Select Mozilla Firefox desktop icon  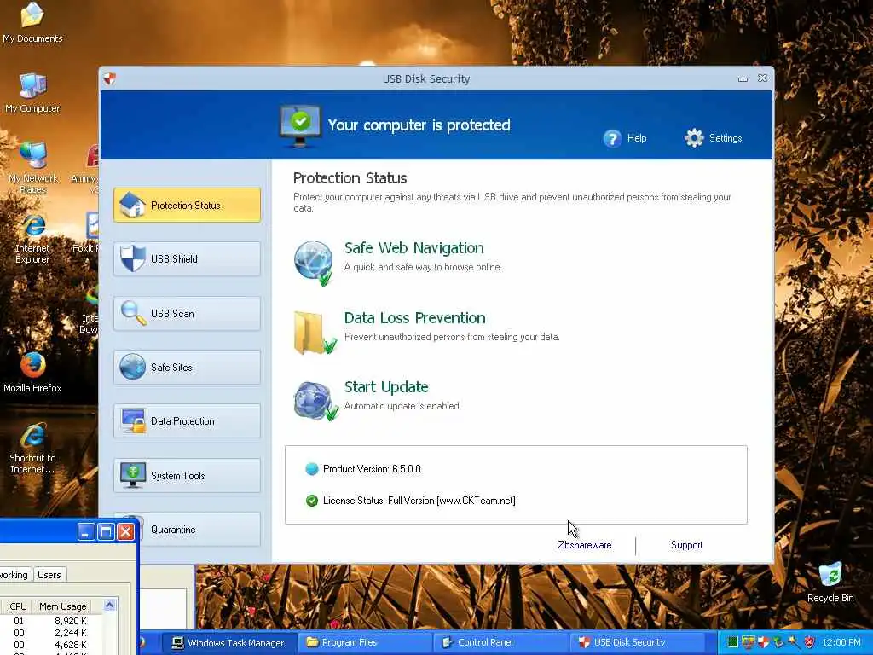click(x=33, y=373)
